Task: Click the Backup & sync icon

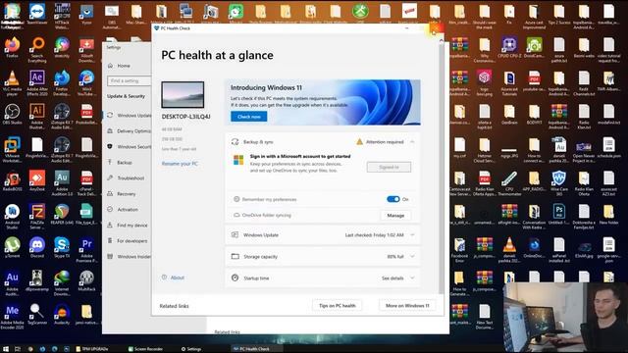Action: click(235, 141)
